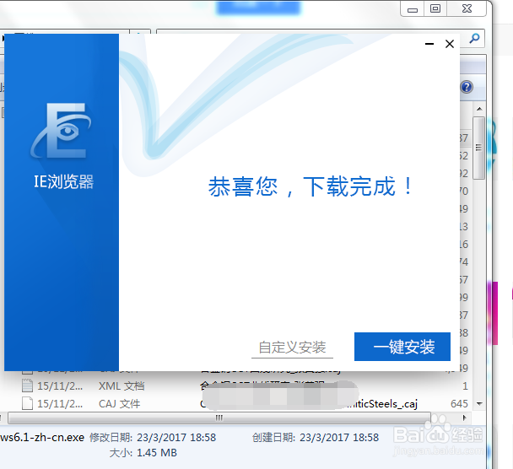Image resolution: width=513 pixels, height=469 pixels.
Task: Click 大小 1.45 MB in details pane
Action: [x=143, y=453]
